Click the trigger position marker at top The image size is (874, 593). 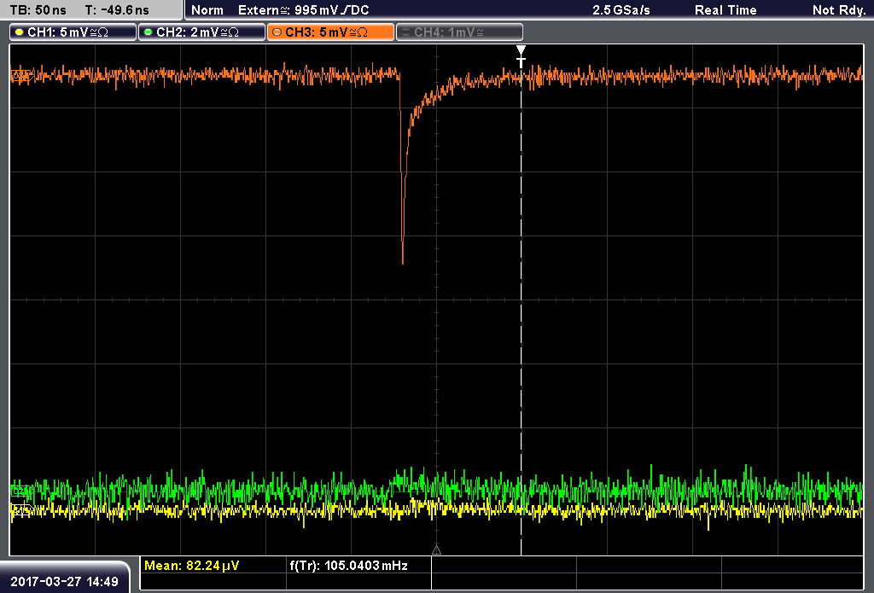(x=521, y=56)
